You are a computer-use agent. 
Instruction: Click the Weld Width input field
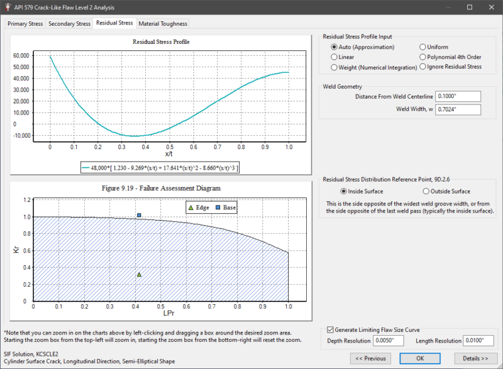(458, 110)
